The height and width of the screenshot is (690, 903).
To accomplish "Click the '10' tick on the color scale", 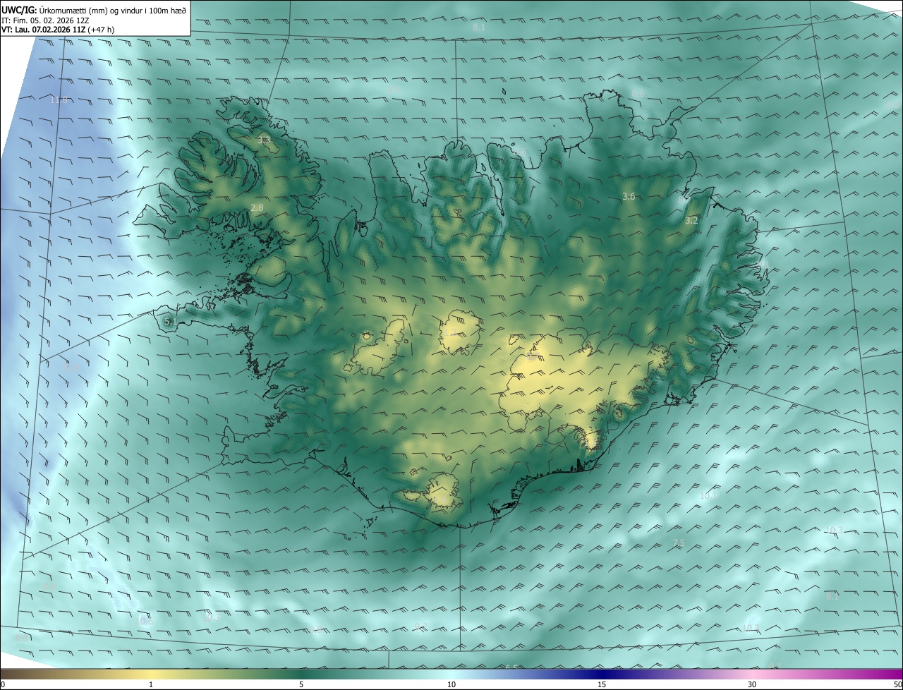I will [451, 685].
